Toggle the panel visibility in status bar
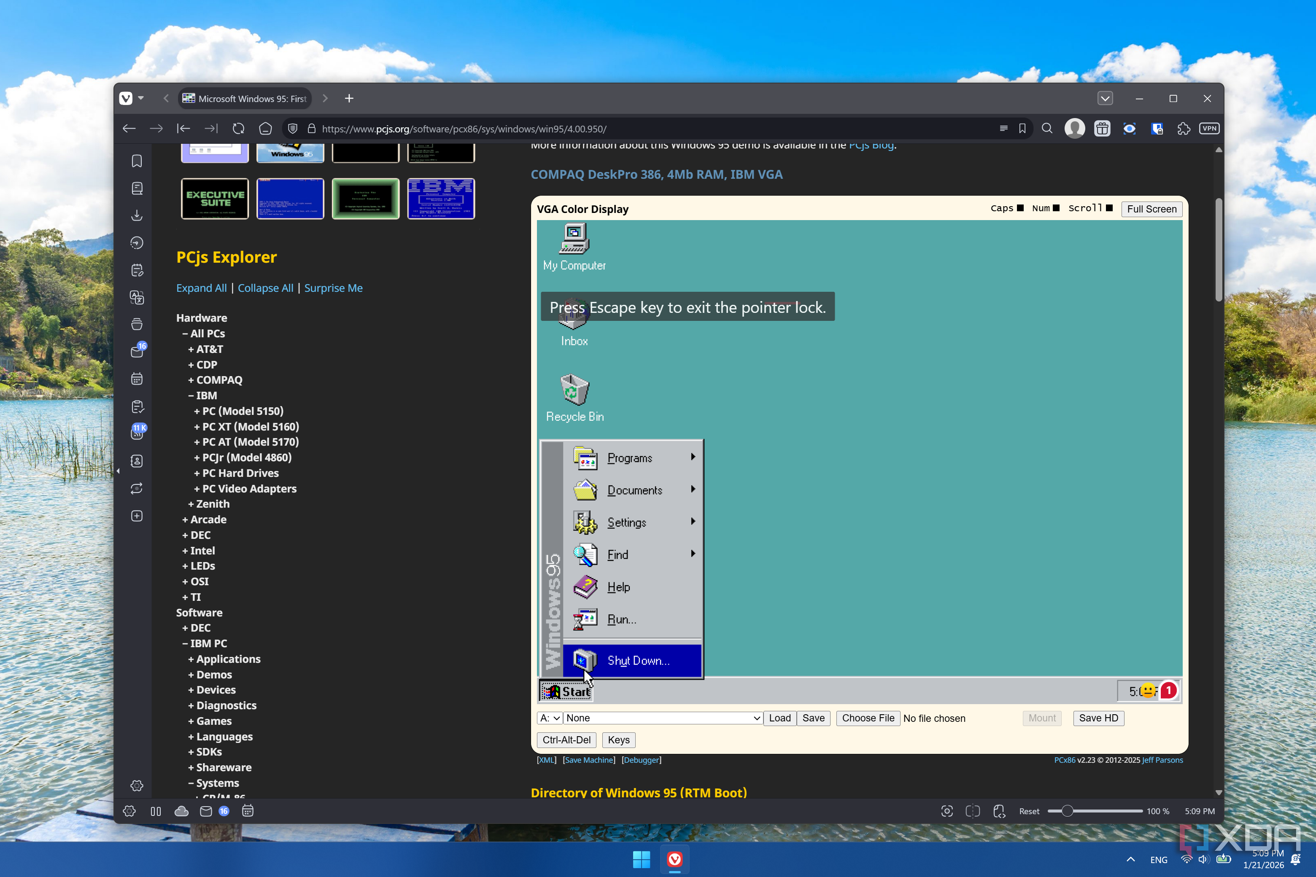The width and height of the screenshot is (1316, 877). point(156,811)
